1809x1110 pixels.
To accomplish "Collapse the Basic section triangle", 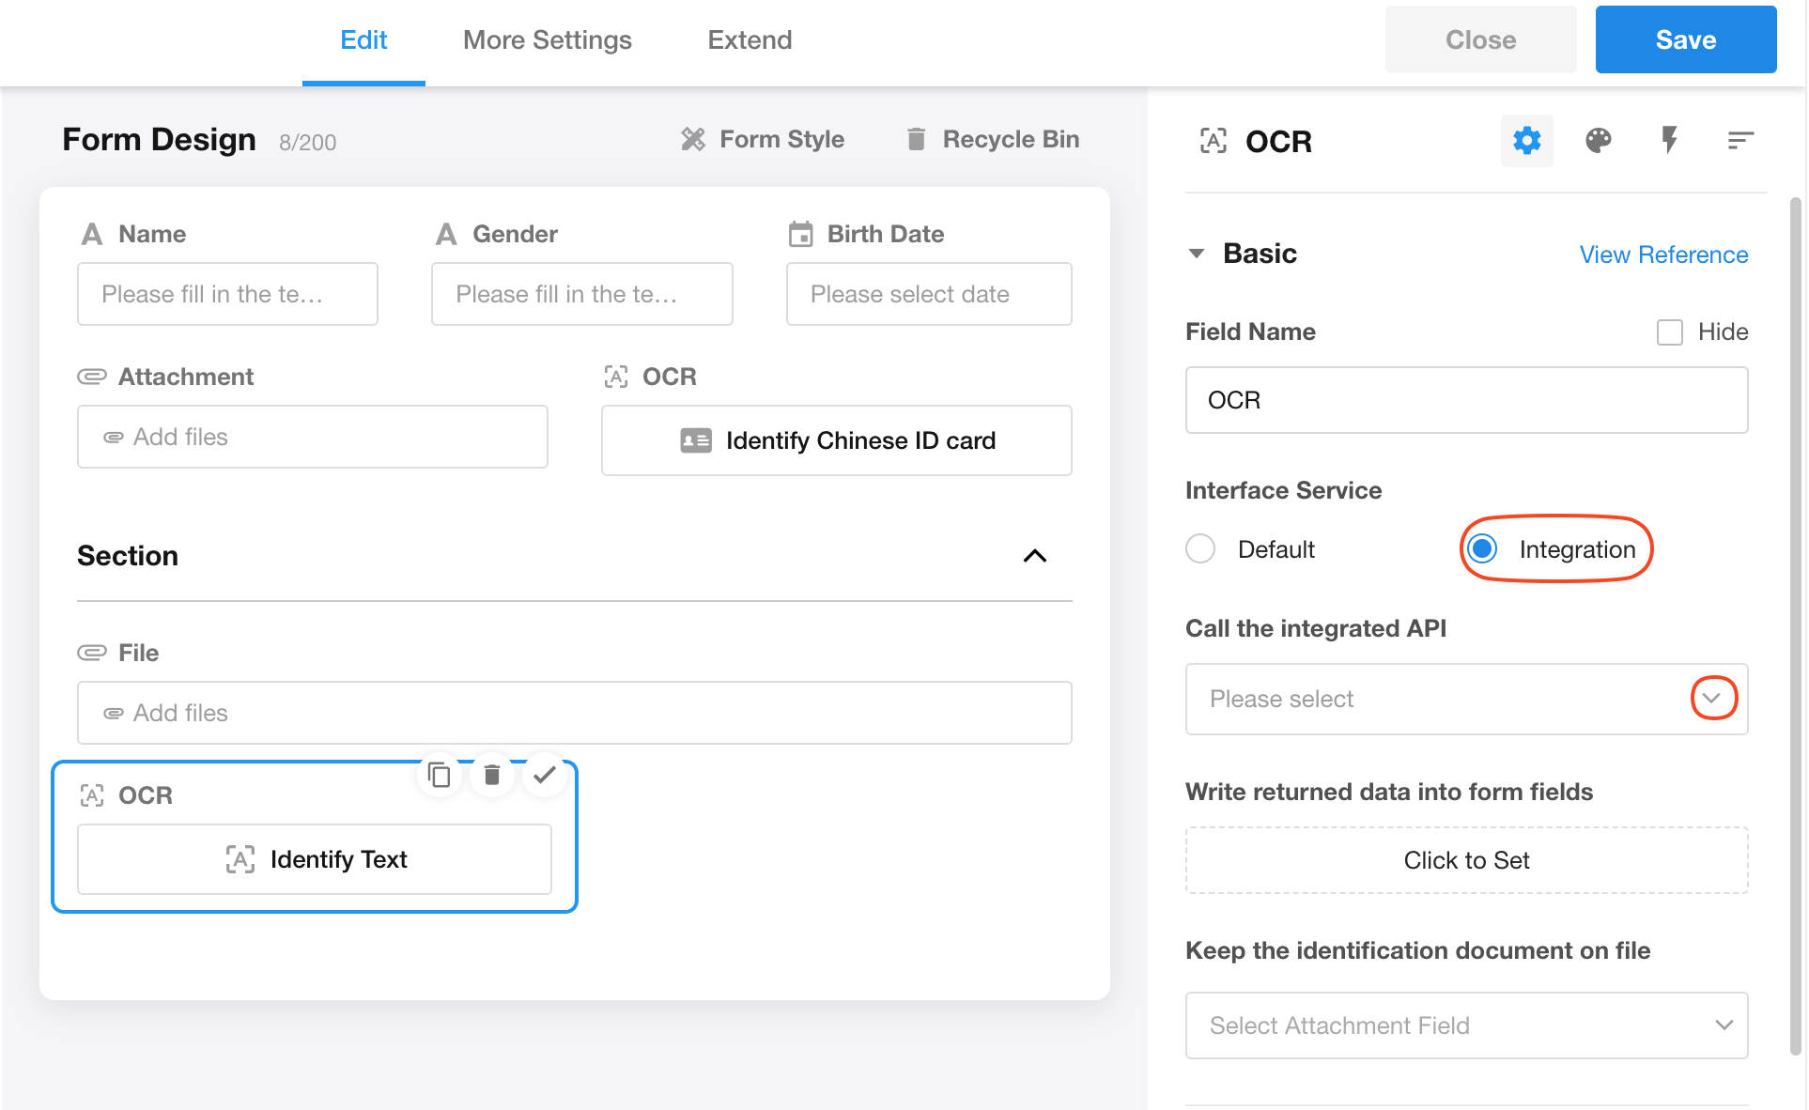I will (1196, 254).
